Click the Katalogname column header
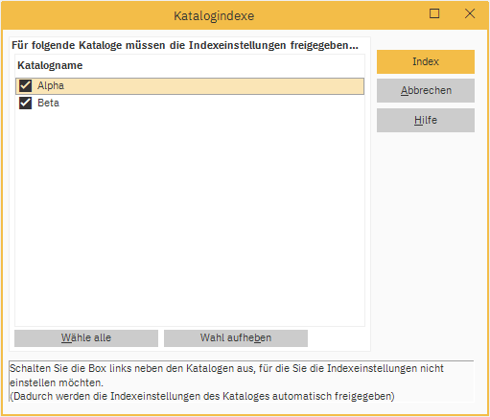 (50, 65)
